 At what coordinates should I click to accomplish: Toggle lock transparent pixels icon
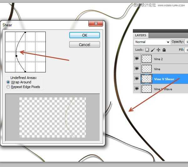click(x=147, y=50)
